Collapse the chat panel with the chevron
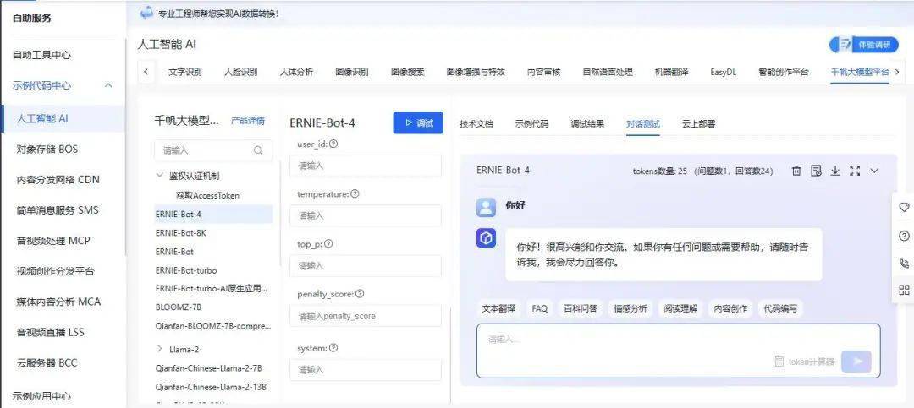The width and height of the screenshot is (914, 408). (x=873, y=171)
